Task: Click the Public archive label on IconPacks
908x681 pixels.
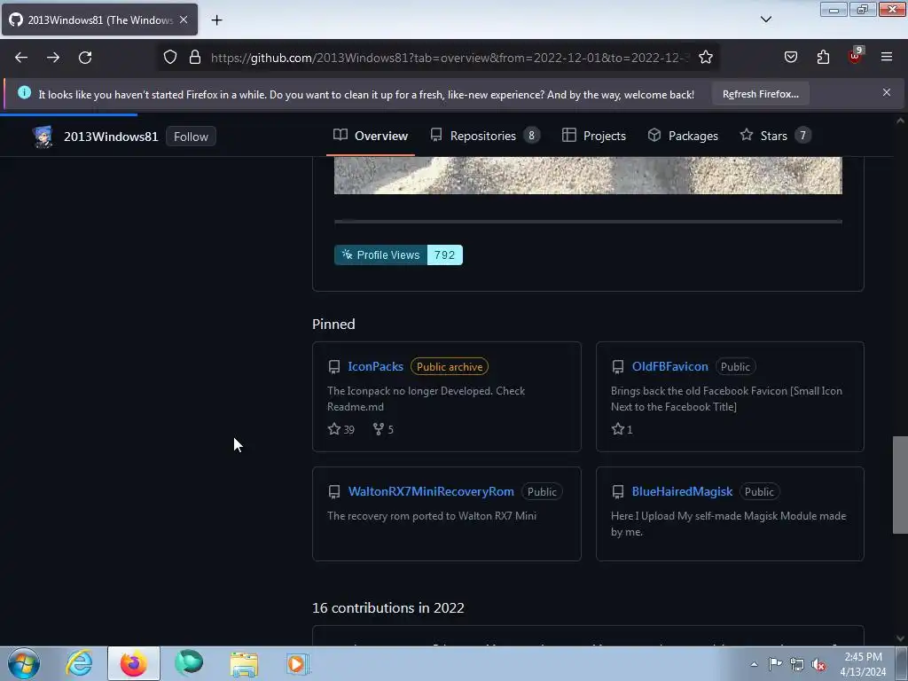Action: tap(450, 366)
